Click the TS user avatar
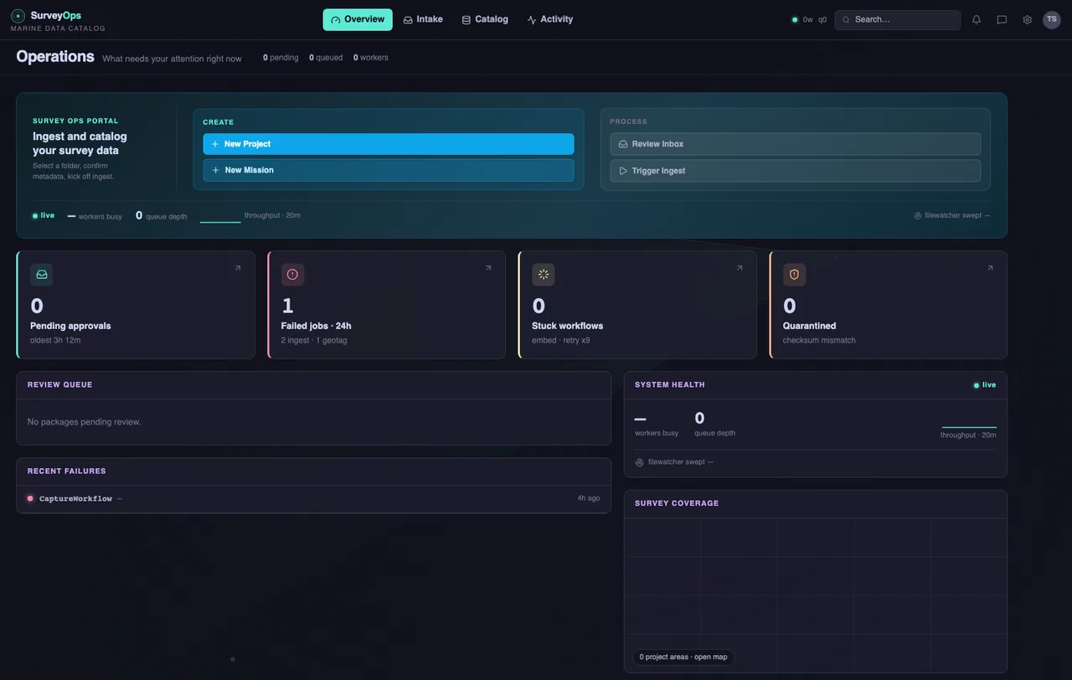 coord(1052,19)
